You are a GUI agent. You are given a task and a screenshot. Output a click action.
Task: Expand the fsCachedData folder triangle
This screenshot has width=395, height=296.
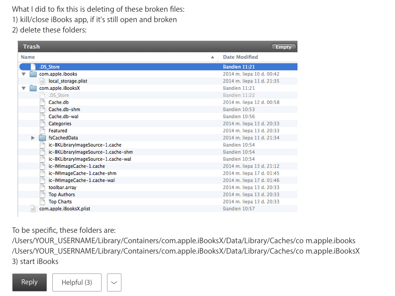(x=33, y=138)
